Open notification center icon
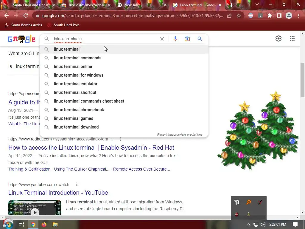Screen dimensions: 305x229 tap(295, 225)
